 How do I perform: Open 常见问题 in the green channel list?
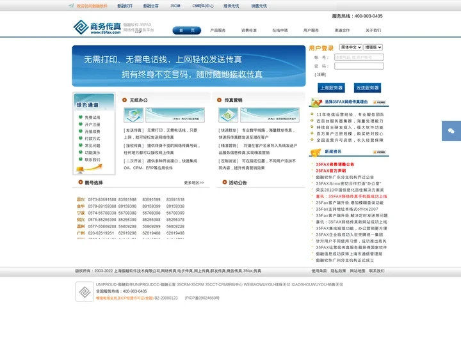[x=92, y=146]
